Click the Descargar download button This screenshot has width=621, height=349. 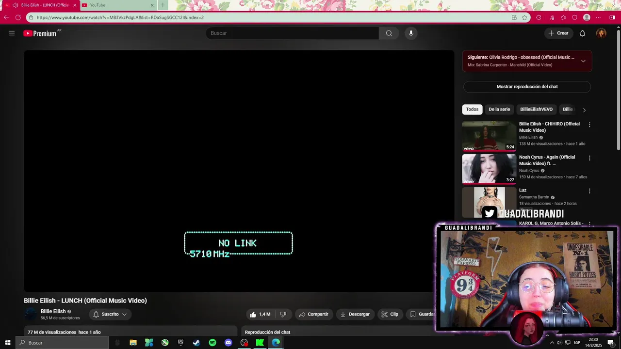point(355,314)
